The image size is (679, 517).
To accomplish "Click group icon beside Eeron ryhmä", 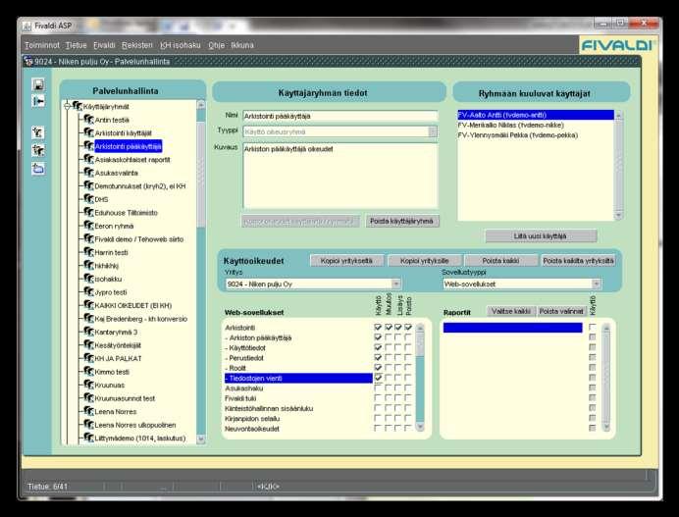I will (x=88, y=226).
